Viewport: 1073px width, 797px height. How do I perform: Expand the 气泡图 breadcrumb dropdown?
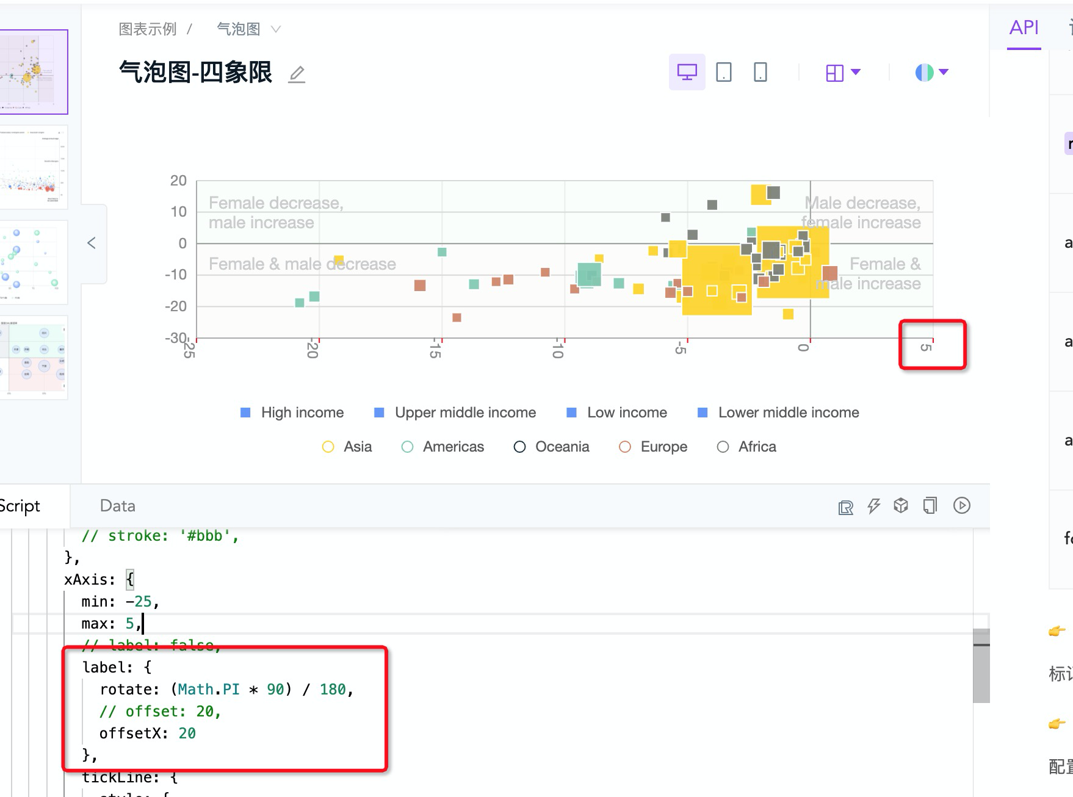click(276, 29)
